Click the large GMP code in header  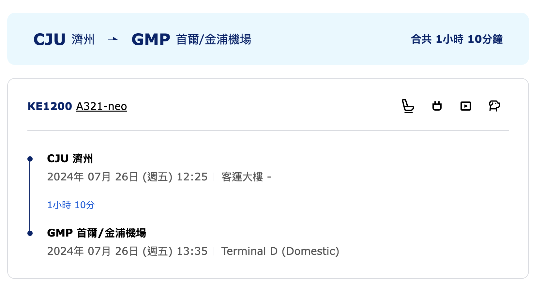(x=151, y=39)
